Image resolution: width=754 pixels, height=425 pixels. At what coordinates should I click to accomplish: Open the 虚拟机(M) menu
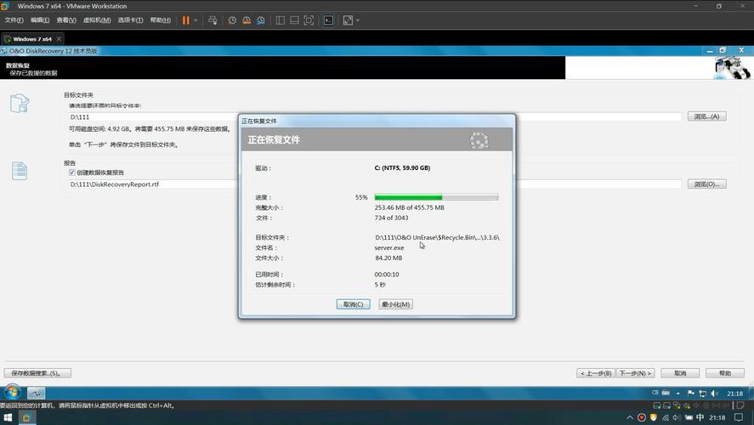pyautogui.click(x=97, y=20)
